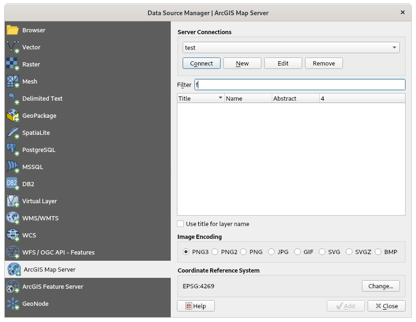This screenshot has height=322, width=416.
Task: Select the ArcGIS Feature Server icon
Action: (12, 286)
